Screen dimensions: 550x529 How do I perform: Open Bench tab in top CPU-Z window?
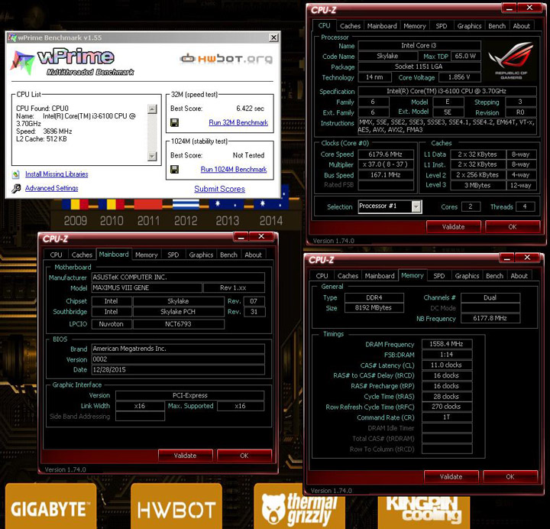(497, 26)
